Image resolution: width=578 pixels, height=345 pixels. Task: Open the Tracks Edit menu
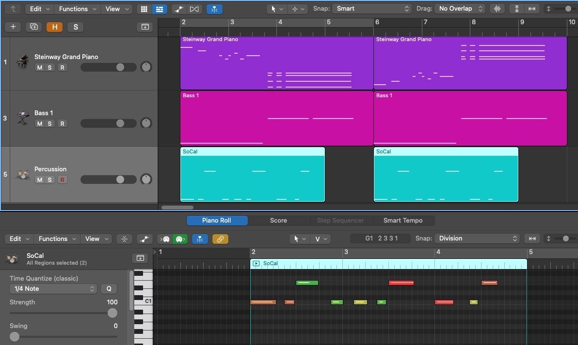coord(39,9)
